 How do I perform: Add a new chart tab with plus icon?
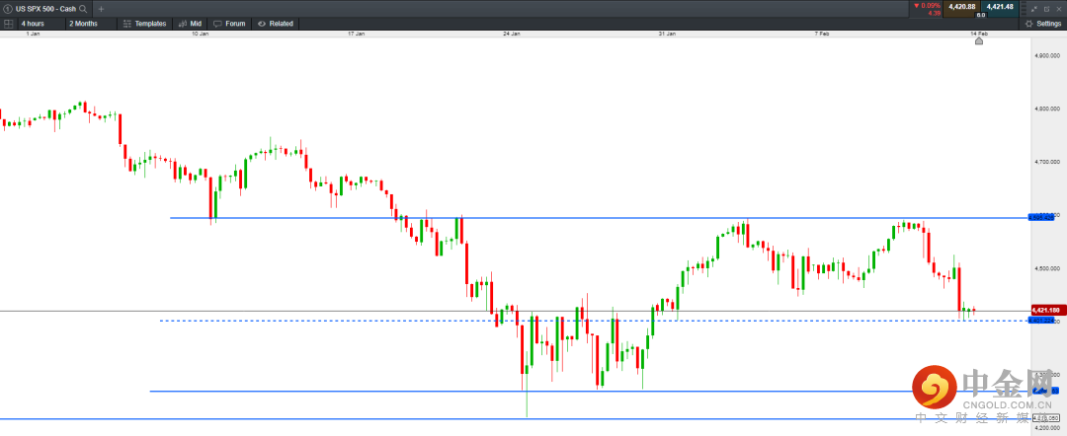tap(101, 8)
